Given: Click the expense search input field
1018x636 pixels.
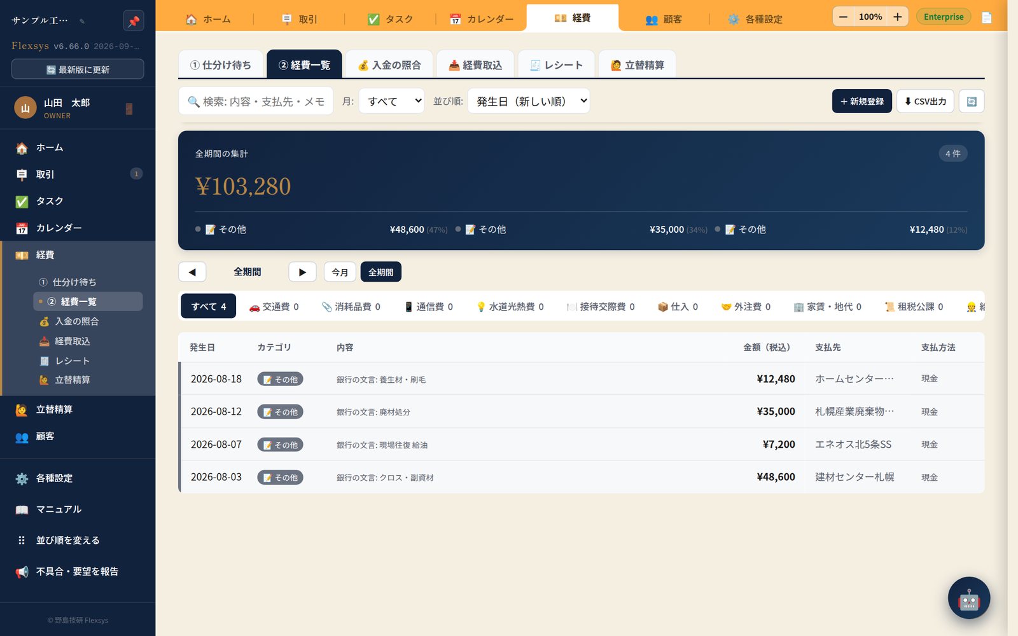Looking at the screenshot, I should click(256, 101).
